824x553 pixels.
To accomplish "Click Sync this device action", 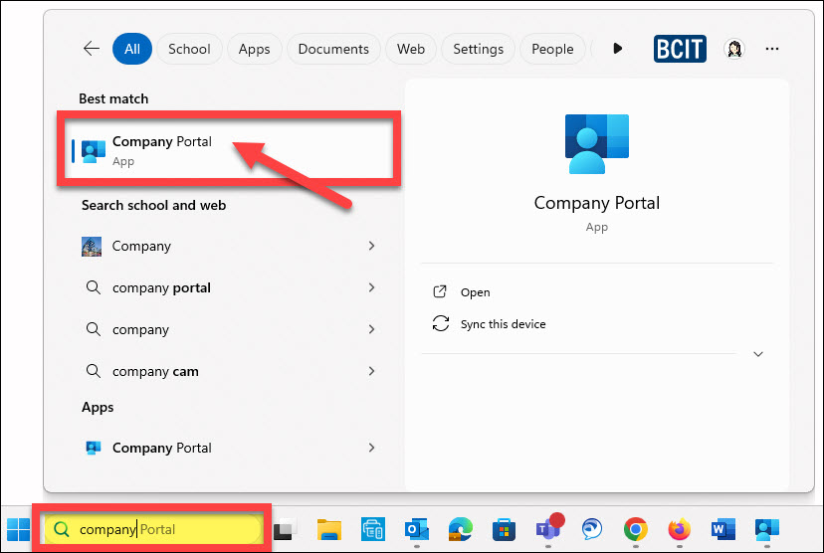I will [x=503, y=324].
